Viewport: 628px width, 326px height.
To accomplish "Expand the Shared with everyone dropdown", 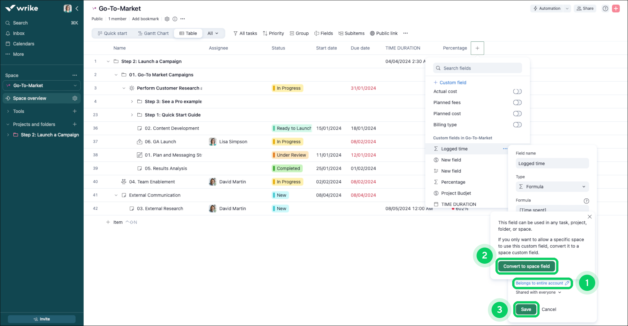I will click(538, 293).
